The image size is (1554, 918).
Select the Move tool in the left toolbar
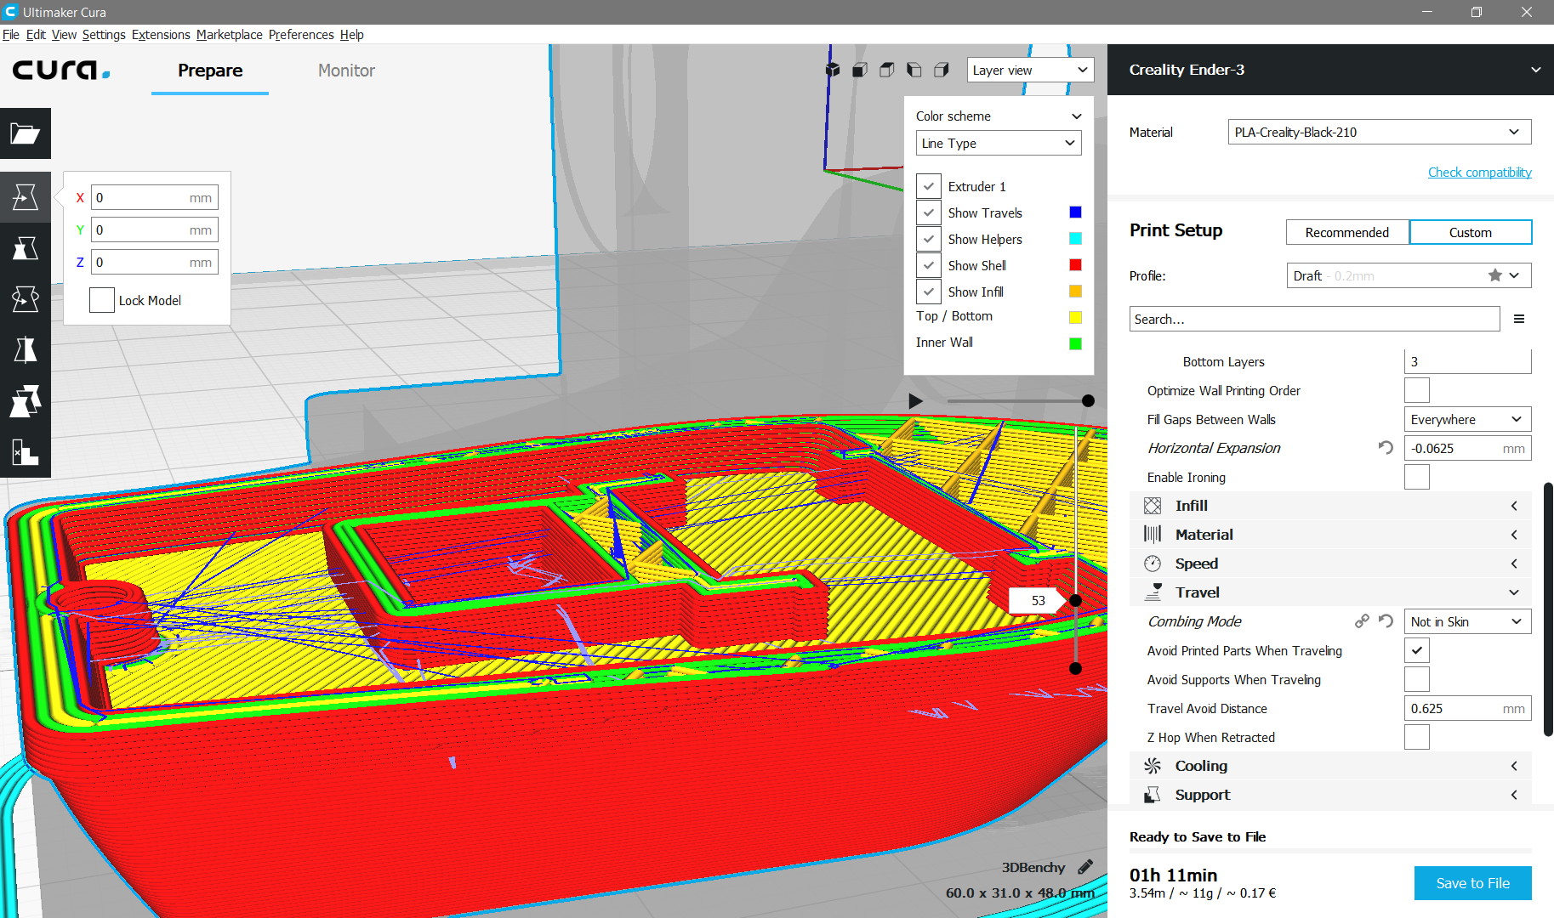pyautogui.click(x=26, y=197)
